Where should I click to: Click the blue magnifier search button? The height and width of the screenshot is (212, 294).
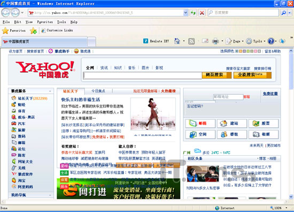tap(283, 13)
